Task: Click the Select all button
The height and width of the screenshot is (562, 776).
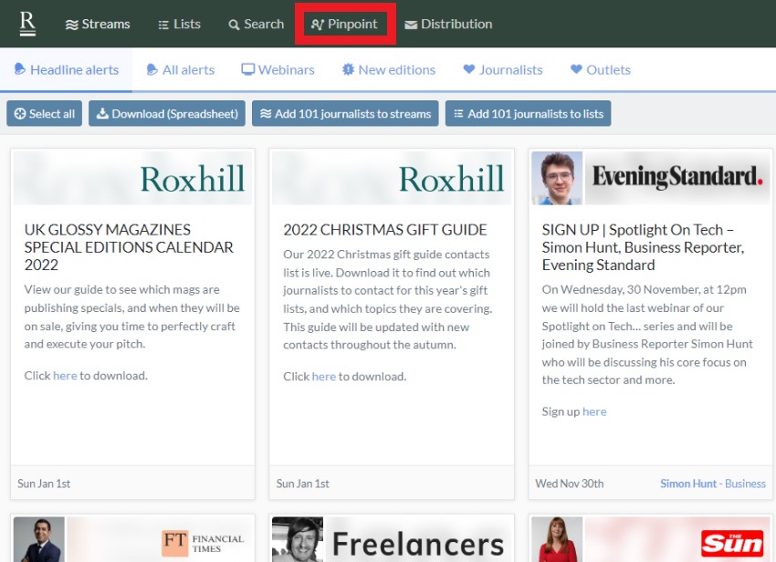Action: point(45,114)
